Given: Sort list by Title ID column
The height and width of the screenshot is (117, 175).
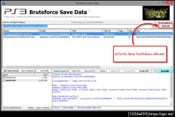Looking at the screenshot, I should (110, 31).
